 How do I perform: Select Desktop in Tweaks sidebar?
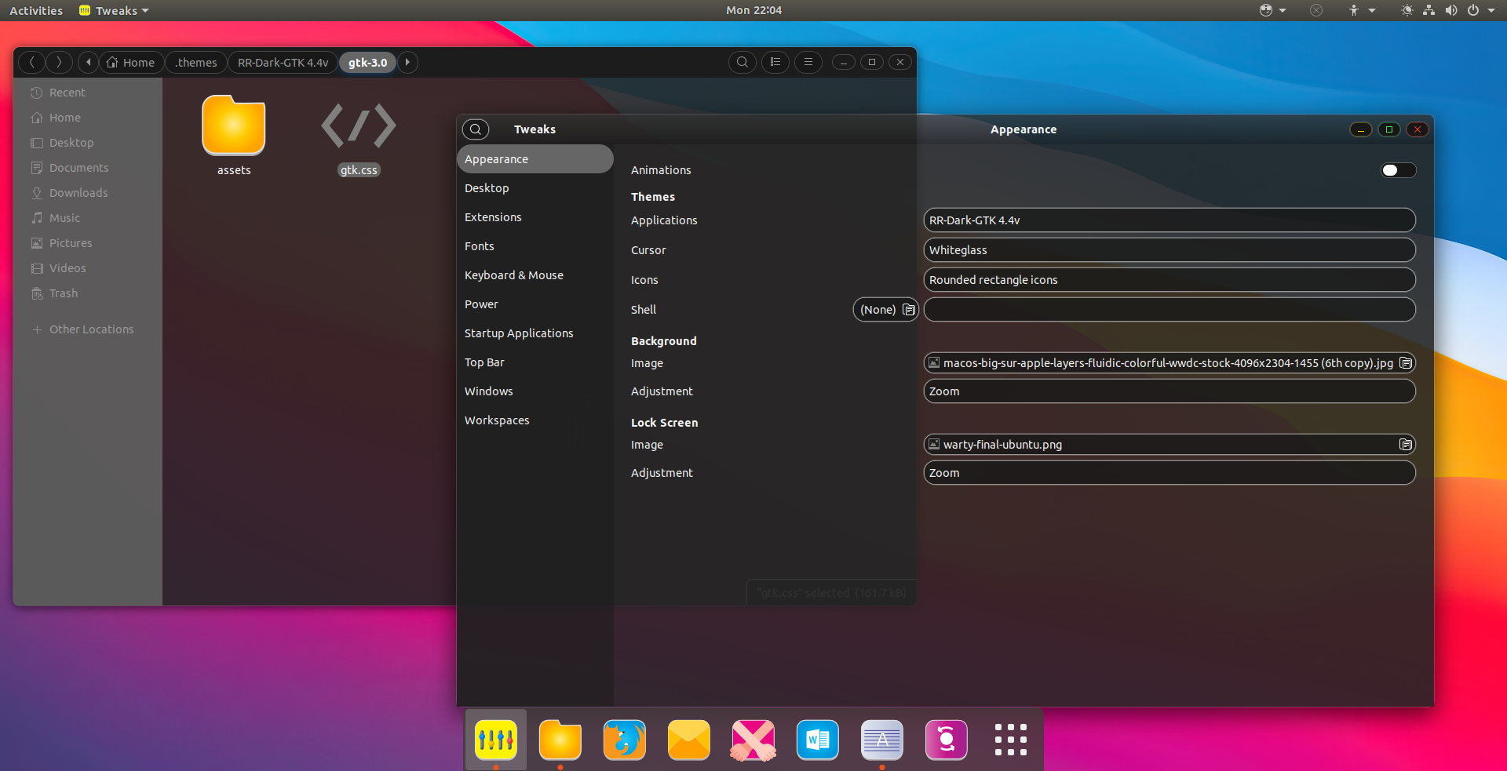tap(535, 188)
